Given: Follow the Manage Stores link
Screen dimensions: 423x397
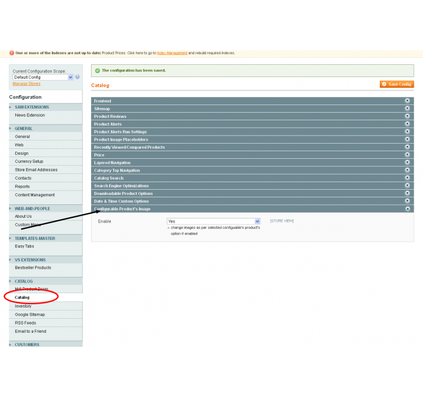Looking at the screenshot, I should click(26, 83).
